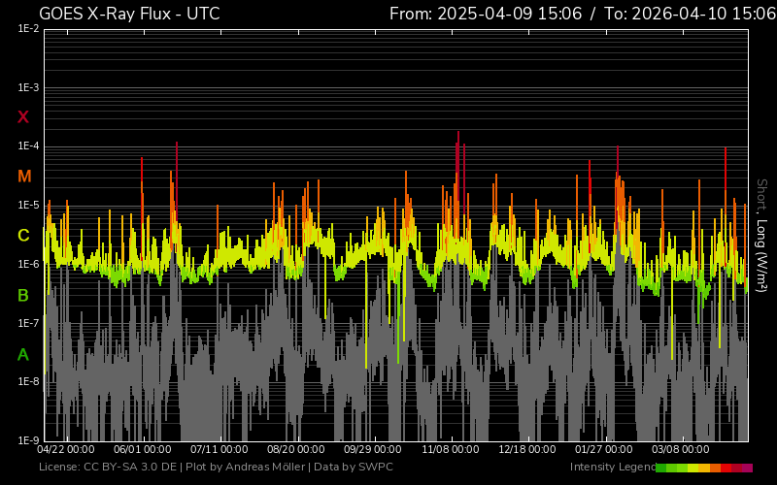Click the green A flare class label
Screen dimensions: 777x485
tap(23, 355)
